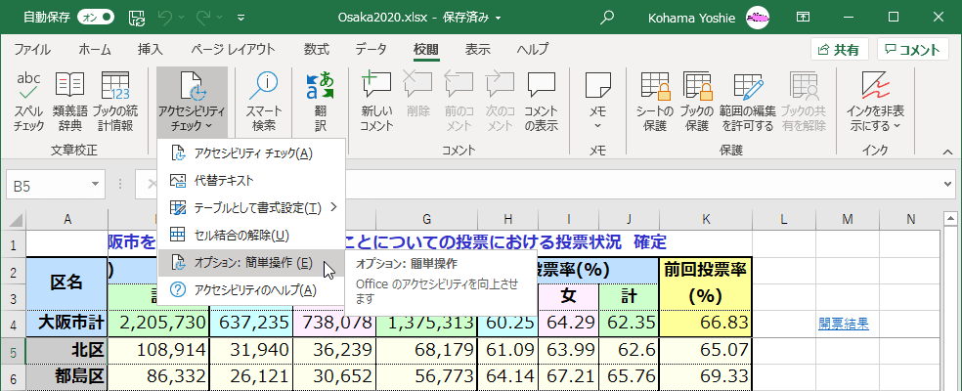Screen dimensions: 962x391
Task: Click the 前回投票率 header cell
Action: tap(706, 282)
